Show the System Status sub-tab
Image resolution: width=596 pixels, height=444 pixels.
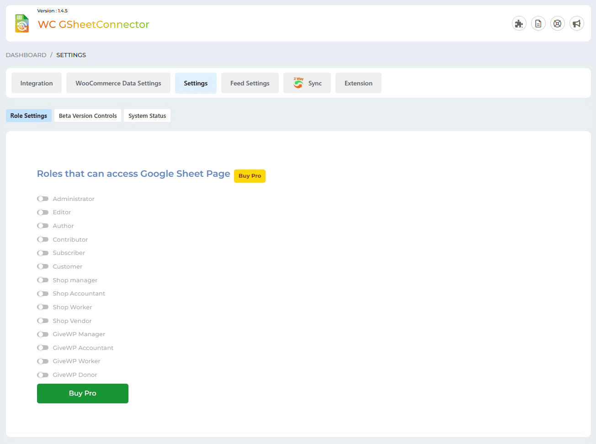pyautogui.click(x=147, y=116)
